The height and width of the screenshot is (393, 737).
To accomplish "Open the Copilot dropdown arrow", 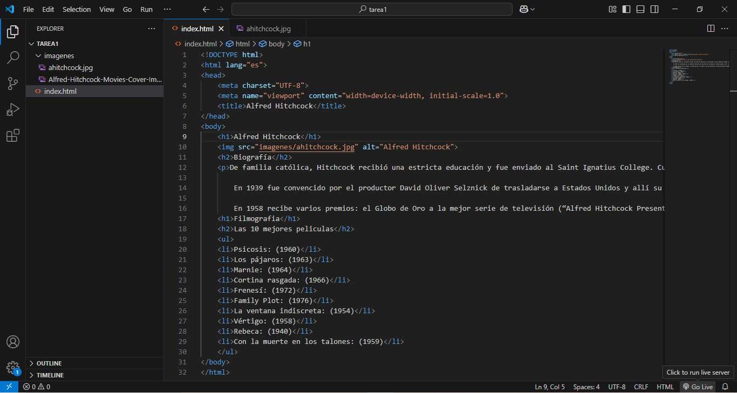I will [533, 9].
